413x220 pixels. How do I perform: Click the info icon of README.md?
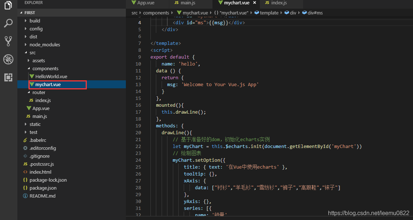click(25, 196)
